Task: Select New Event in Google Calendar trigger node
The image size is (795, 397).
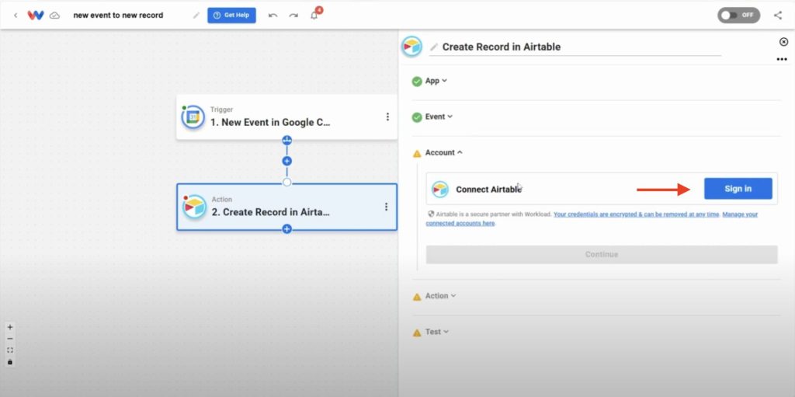Action: pos(287,117)
